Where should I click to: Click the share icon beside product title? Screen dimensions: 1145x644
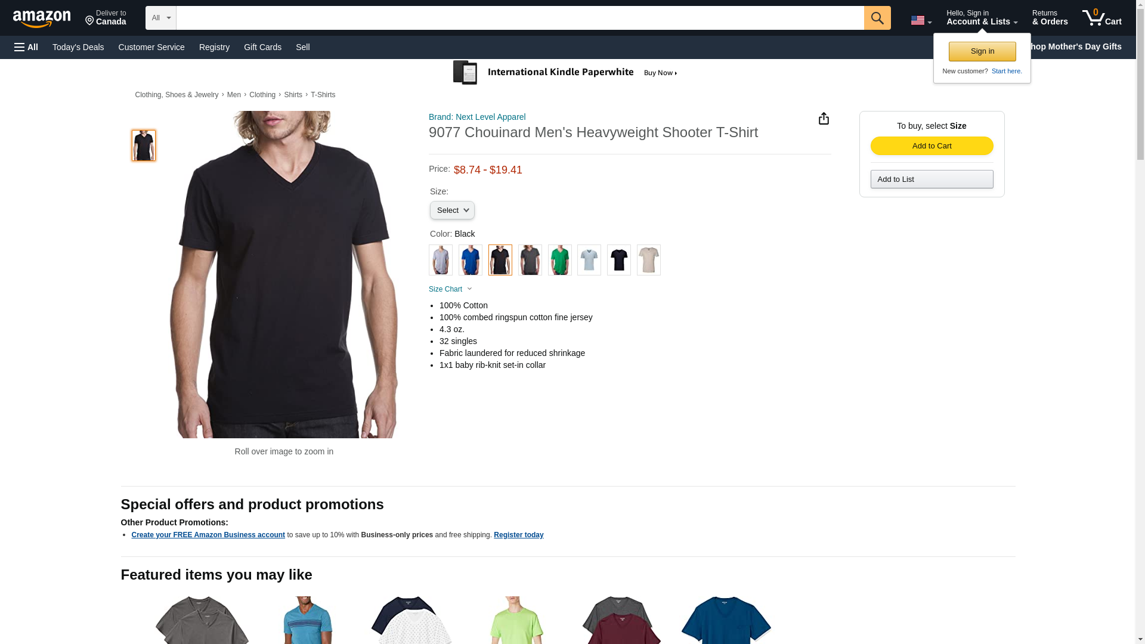point(824,119)
